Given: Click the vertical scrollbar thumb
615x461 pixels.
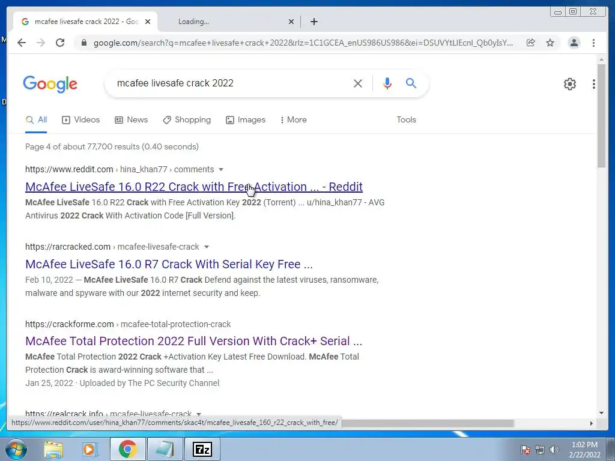Looking at the screenshot, I should 601,116.
